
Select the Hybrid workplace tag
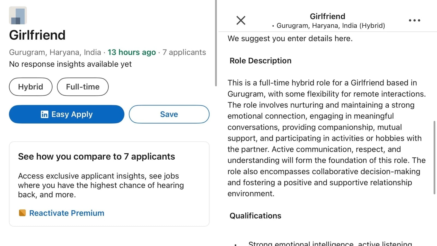tap(31, 87)
